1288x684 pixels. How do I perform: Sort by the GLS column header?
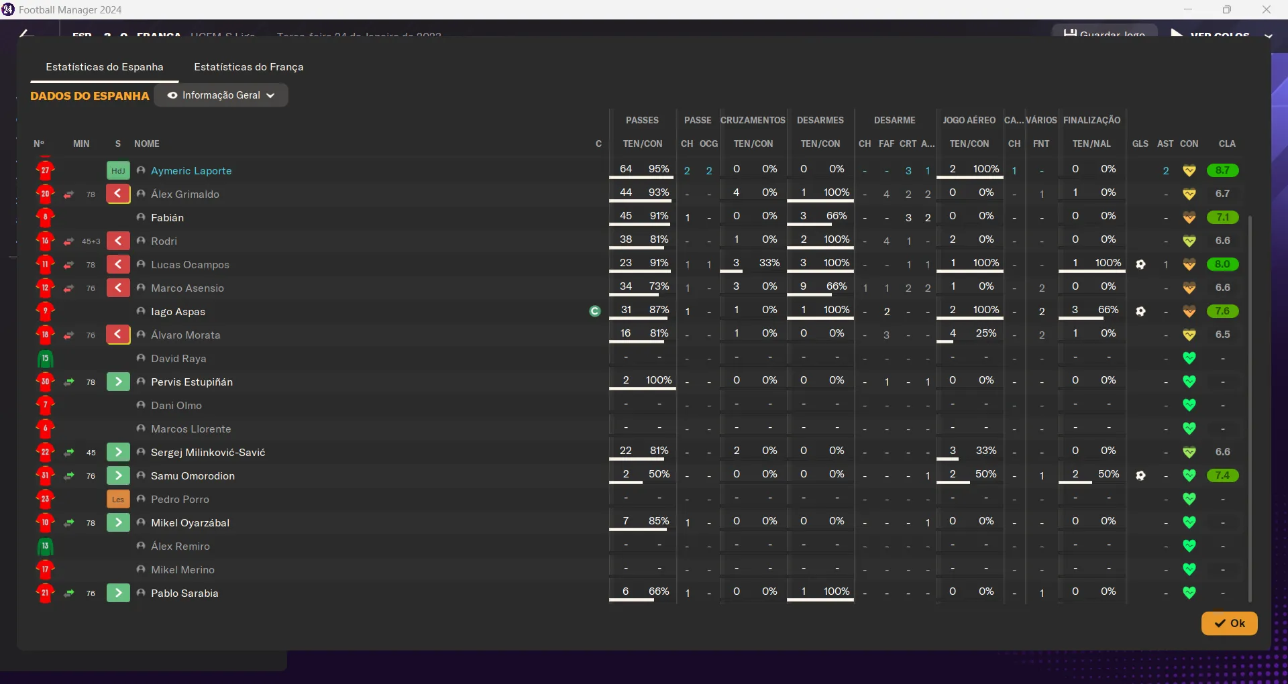[1140, 144]
